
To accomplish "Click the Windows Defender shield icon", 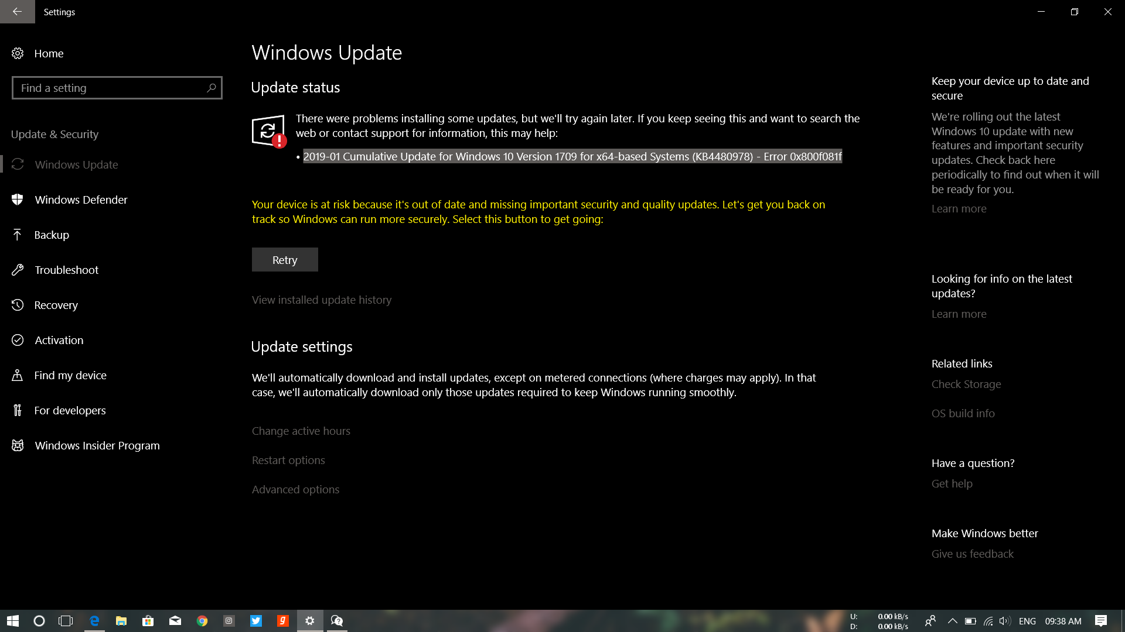I will (x=18, y=200).
